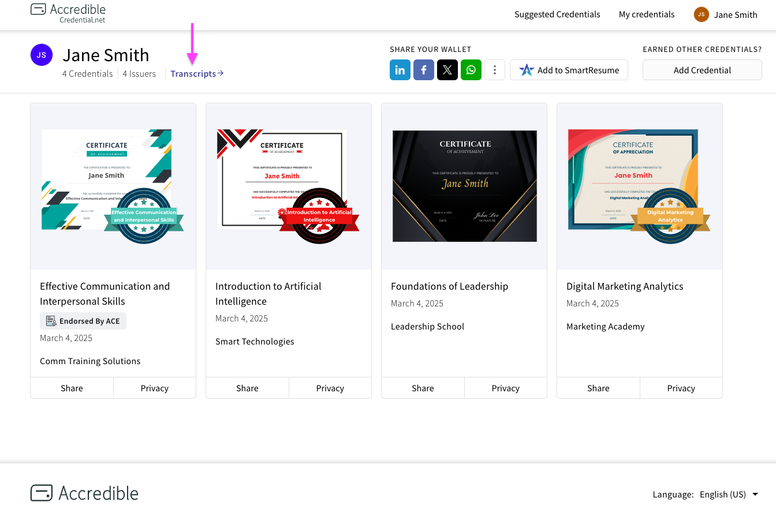Open Jane Smith account menu

[x=726, y=14]
